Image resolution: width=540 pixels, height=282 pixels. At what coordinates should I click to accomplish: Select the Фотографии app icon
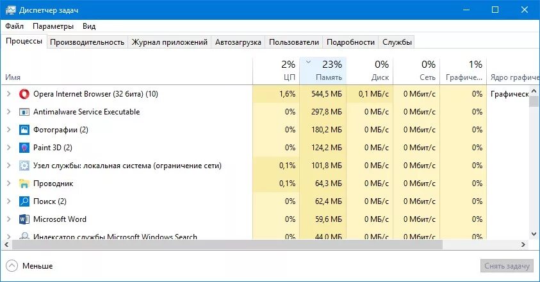tap(24, 130)
